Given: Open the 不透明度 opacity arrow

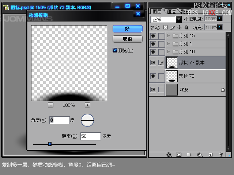Looking at the screenshot, I should 219,18.
